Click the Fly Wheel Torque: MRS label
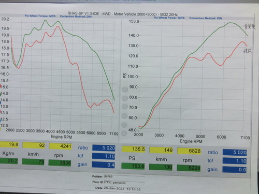The width and height of the screenshot is (259, 194). pos(40,16)
